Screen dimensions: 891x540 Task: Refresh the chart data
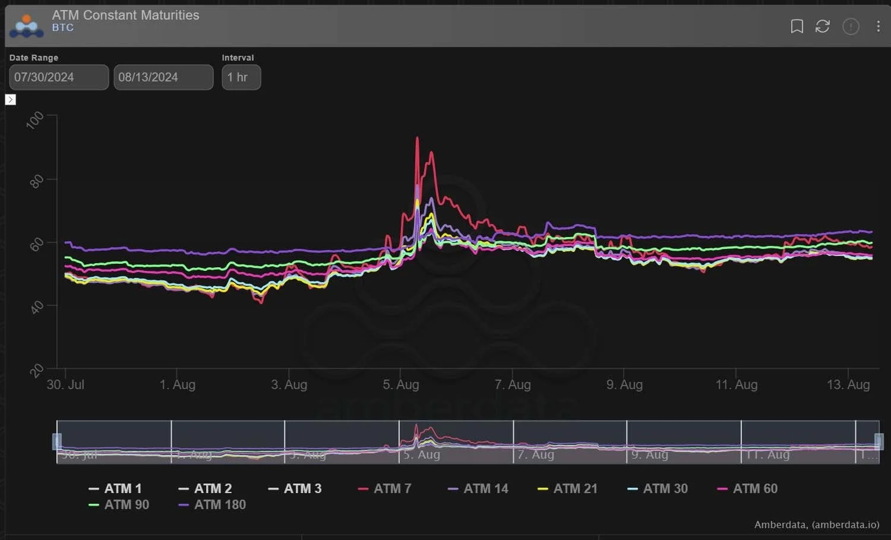pos(823,26)
